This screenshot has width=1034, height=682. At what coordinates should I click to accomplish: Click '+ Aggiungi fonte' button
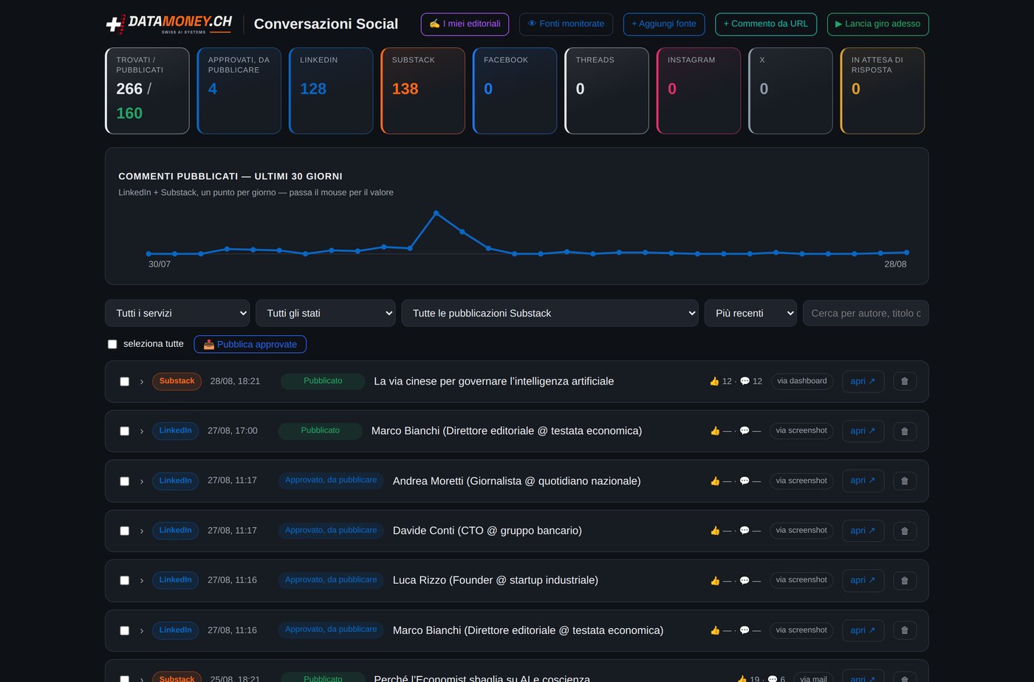click(x=664, y=24)
